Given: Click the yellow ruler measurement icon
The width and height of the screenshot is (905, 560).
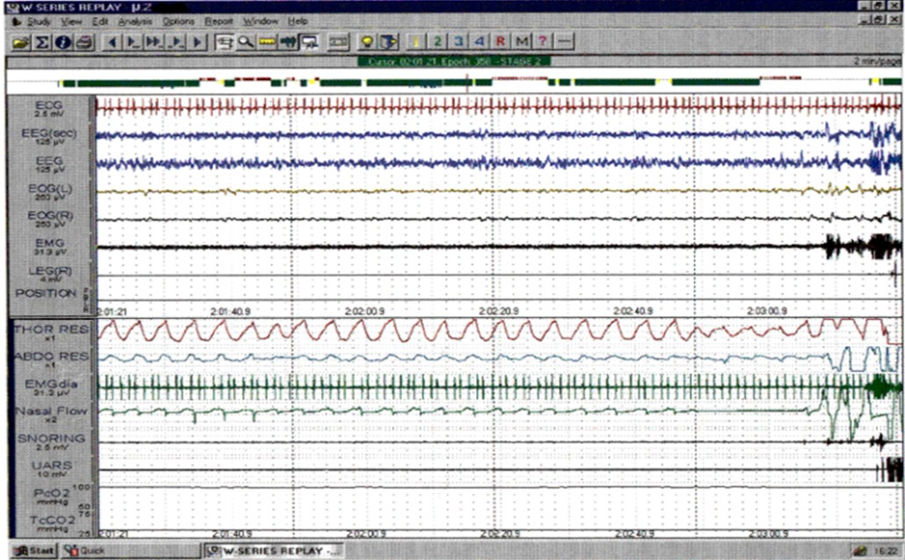Looking at the screenshot, I should click(266, 42).
